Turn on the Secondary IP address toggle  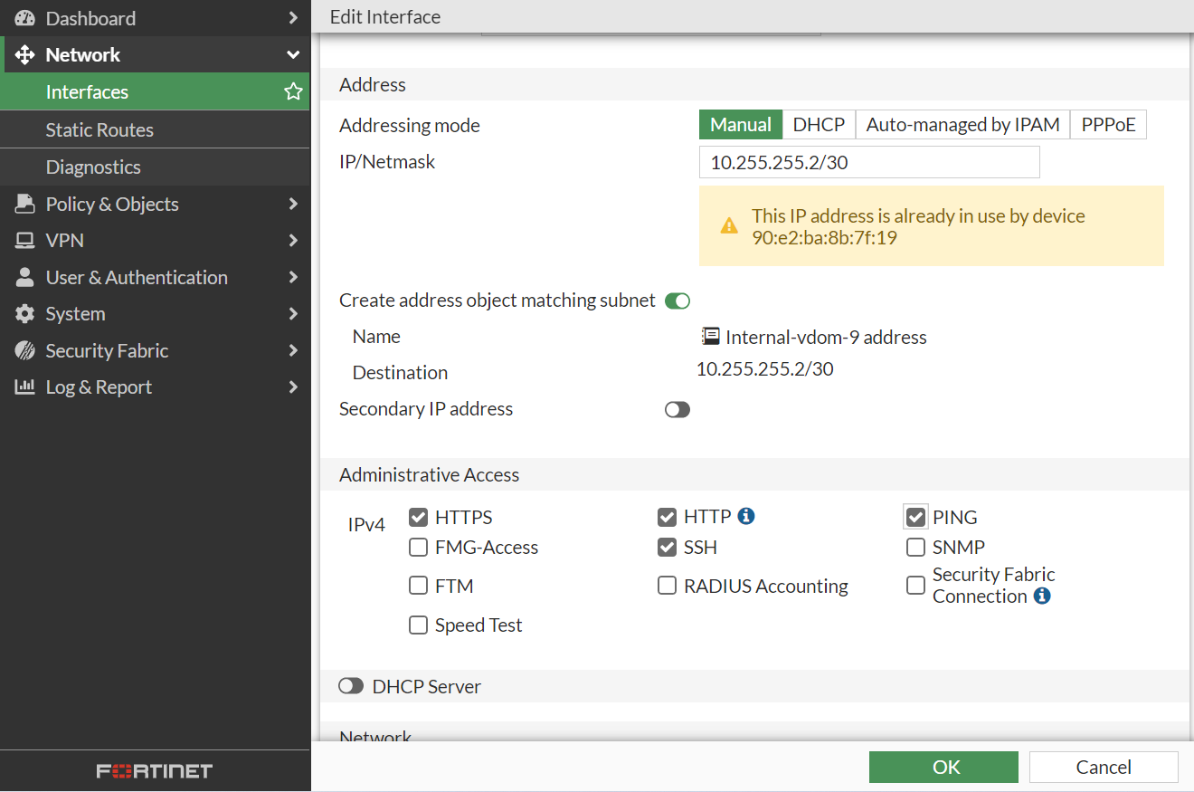pyautogui.click(x=677, y=410)
